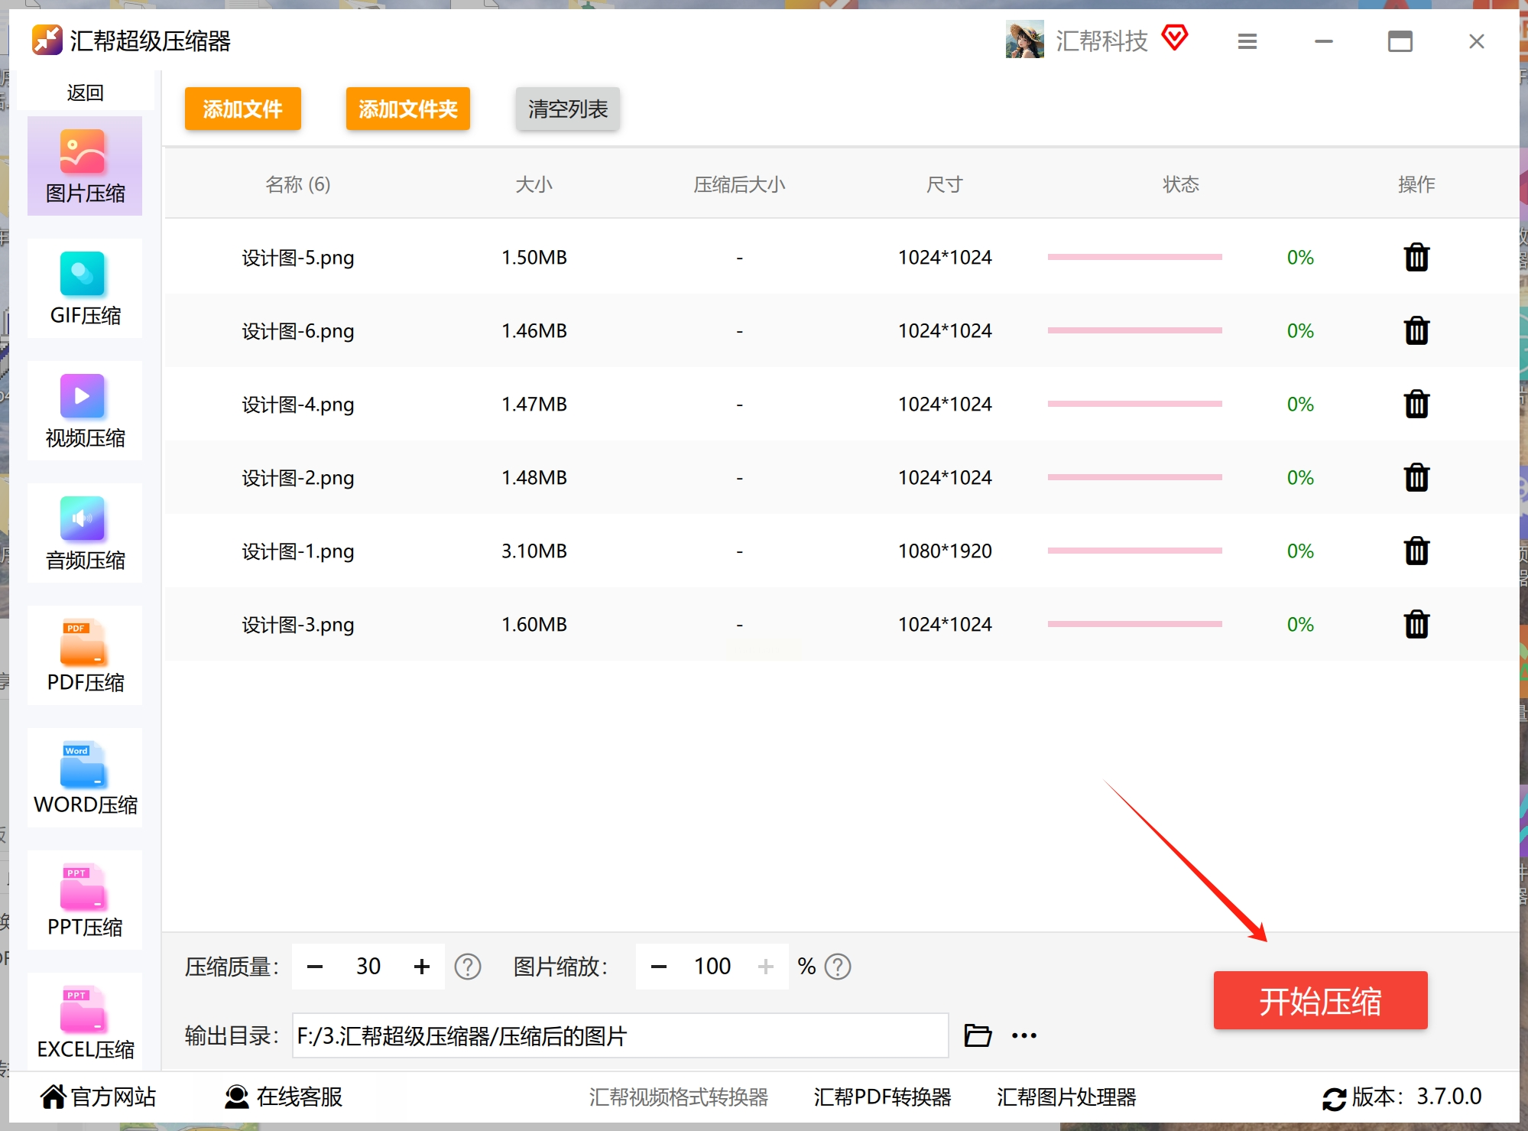Reduce 图片缩放 value with minus button
1528x1131 pixels.
(x=658, y=967)
